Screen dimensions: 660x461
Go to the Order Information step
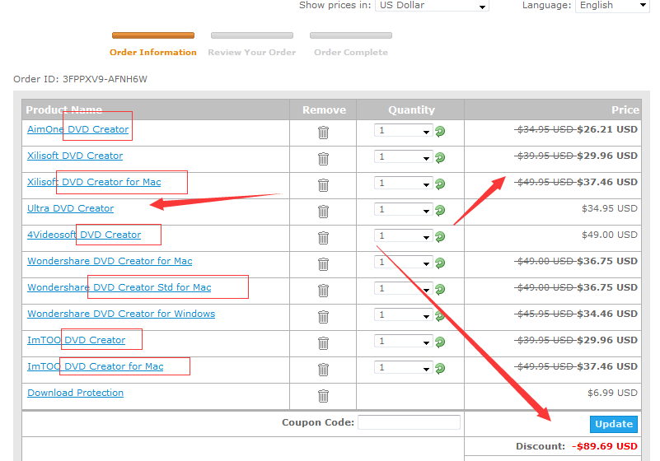pyautogui.click(x=152, y=52)
